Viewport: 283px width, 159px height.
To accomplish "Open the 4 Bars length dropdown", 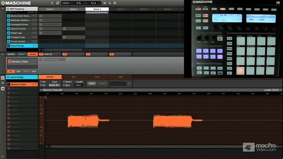I will tap(79, 85).
